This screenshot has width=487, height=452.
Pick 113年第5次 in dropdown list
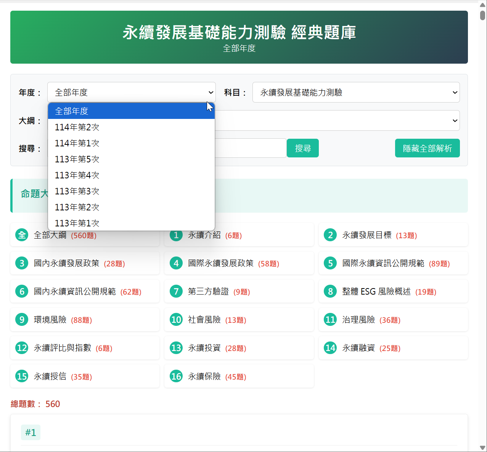(x=131, y=159)
